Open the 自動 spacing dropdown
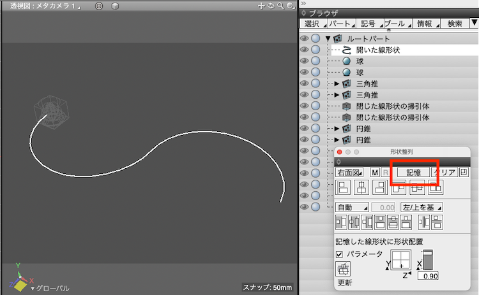 click(352, 207)
